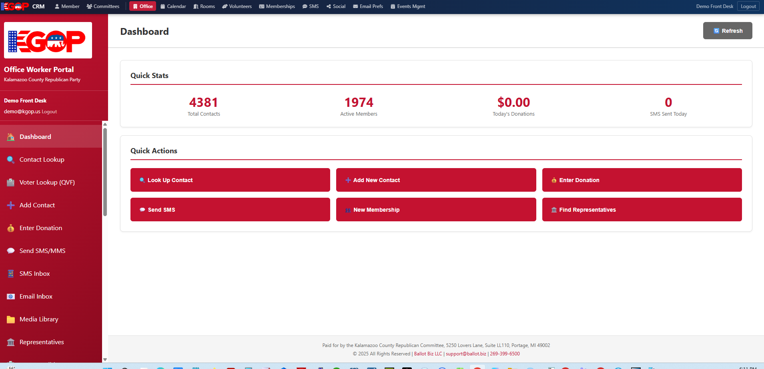Select Voter Lookup (QVF) in the sidebar
The image size is (764, 369).
point(47,182)
